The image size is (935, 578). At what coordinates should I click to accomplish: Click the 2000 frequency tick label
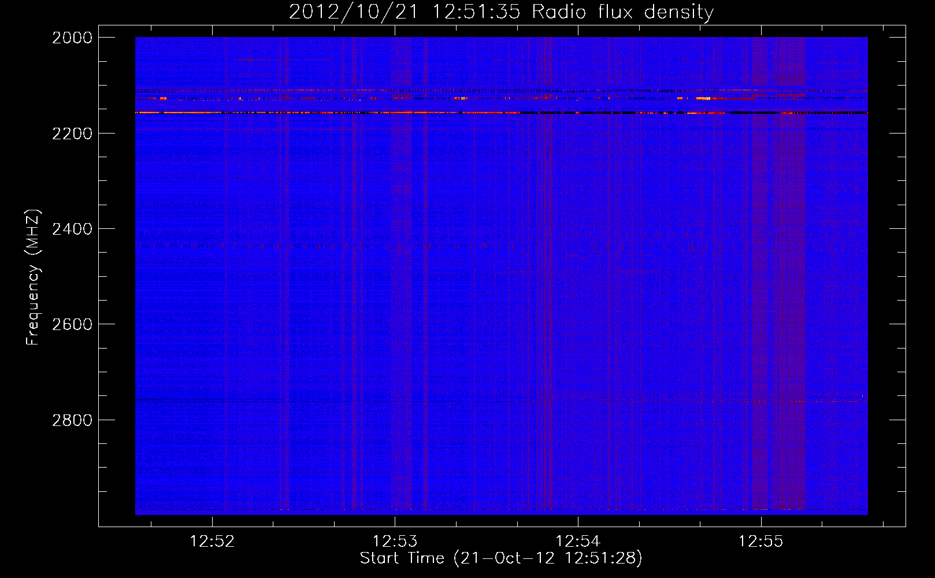point(72,38)
